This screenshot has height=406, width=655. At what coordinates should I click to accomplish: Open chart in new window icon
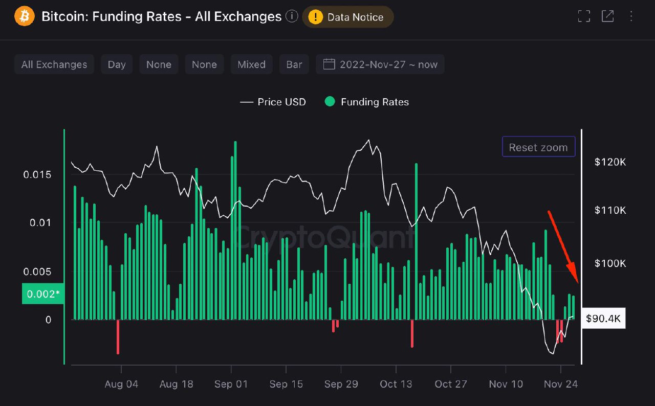(x=607, y=16)
